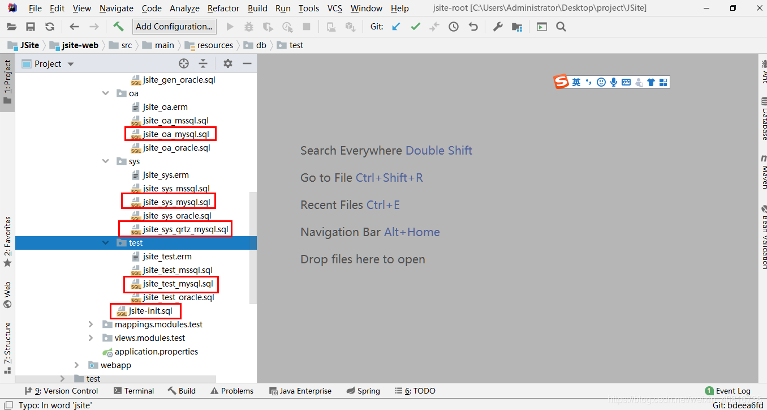Click the Save All disk icon
The width and height of the screenshot is (767, 410).
(x=31, y=27)
